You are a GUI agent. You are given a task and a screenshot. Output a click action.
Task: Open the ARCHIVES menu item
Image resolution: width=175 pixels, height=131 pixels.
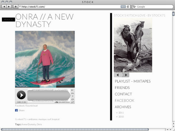[x=123, y=107]
